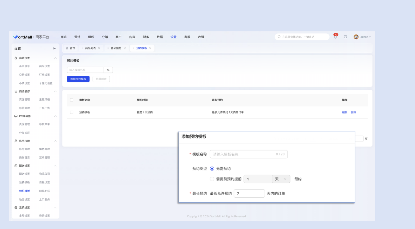Open the 天 unit dropdown
Image resolution: width=415 pixels, height=229 pixels.
(x=281, y=179)
